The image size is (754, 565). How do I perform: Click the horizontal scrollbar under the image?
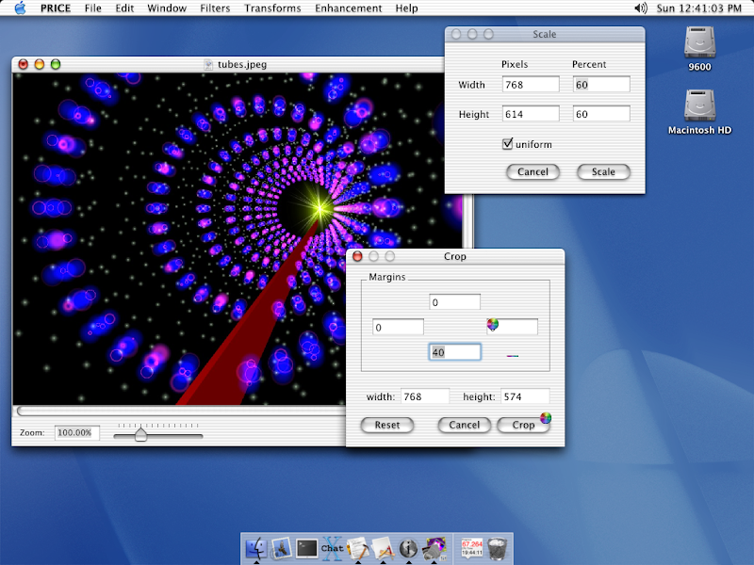(x=181, y=411)
